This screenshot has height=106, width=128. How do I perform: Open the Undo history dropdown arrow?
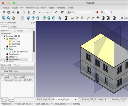coord(44,12)
